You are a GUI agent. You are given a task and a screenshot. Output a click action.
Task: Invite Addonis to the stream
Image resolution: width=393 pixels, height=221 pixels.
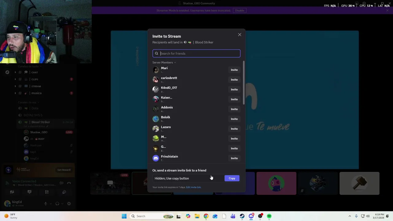tap(234, 109)
